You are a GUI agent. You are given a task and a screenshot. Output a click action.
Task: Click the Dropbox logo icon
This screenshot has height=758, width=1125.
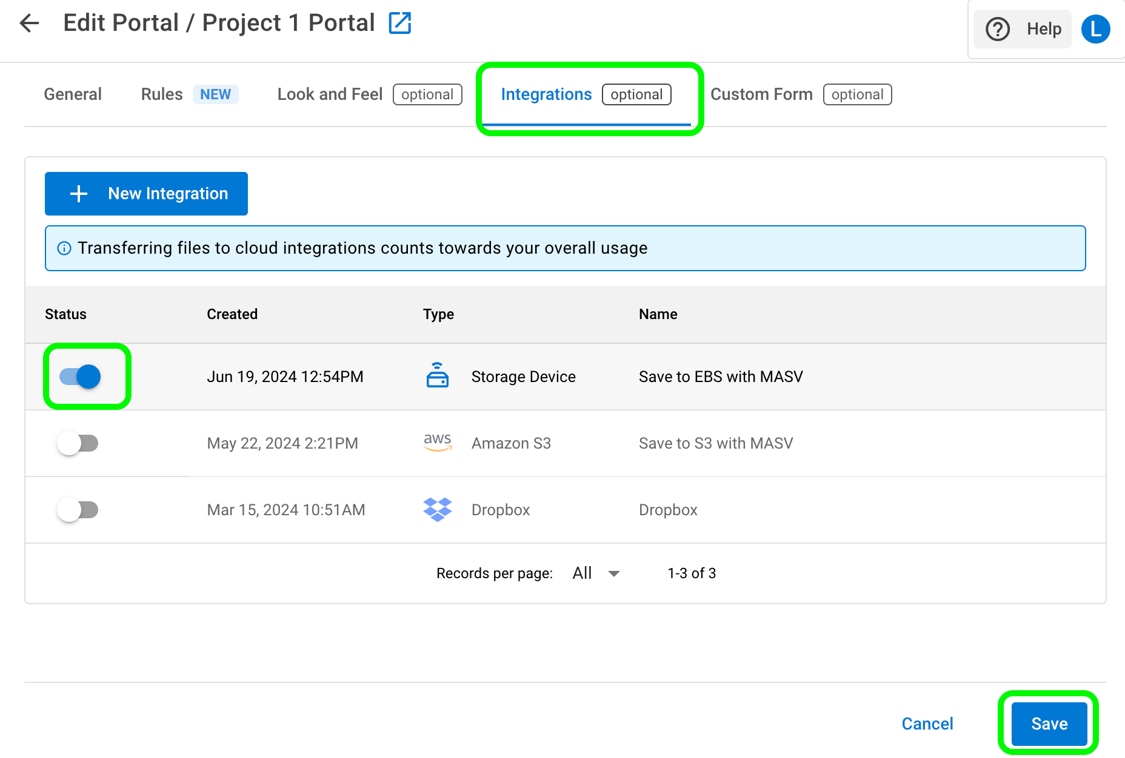coord(438,510)
